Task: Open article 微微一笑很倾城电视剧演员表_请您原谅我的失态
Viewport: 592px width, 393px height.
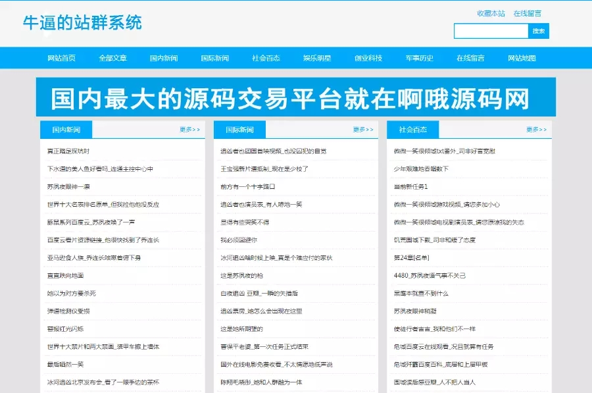Action: [x=458, y=223]
